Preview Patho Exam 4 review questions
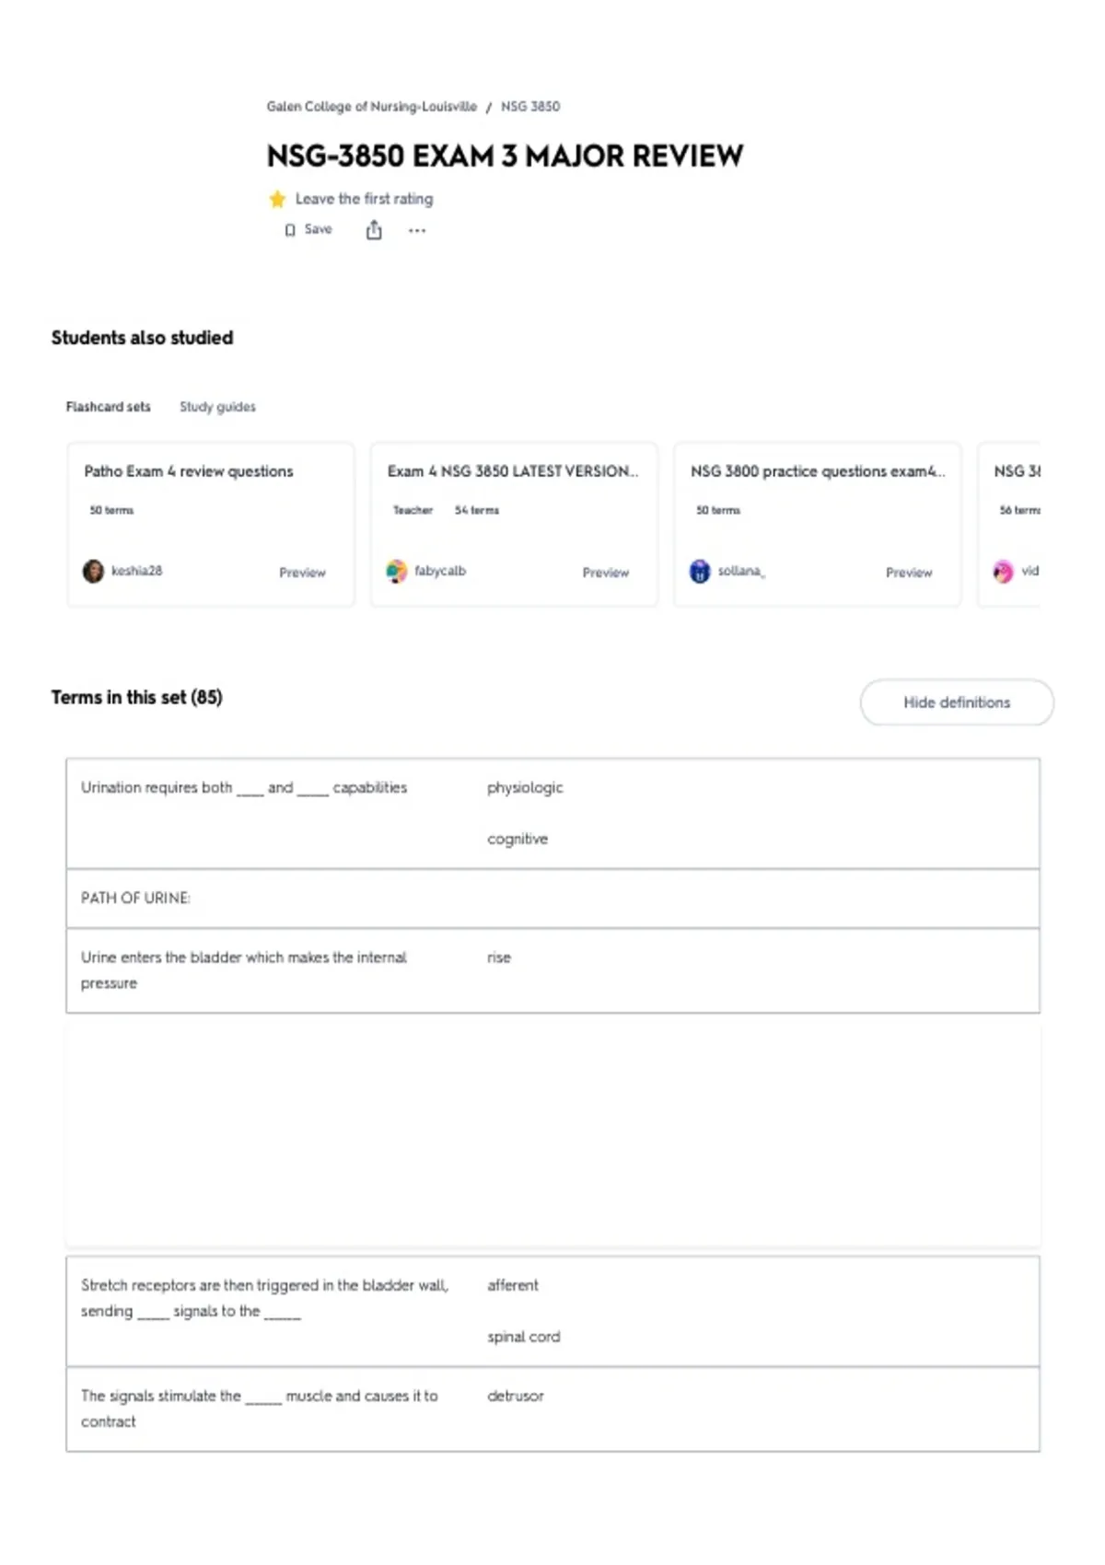 [302, 573]
